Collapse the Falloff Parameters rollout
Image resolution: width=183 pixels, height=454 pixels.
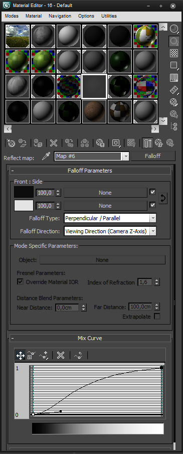pyautogui.click(x=13, y=171)
